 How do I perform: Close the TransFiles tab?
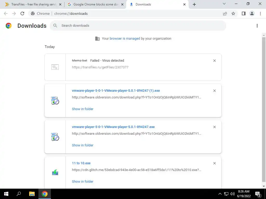tap(60, 4)
